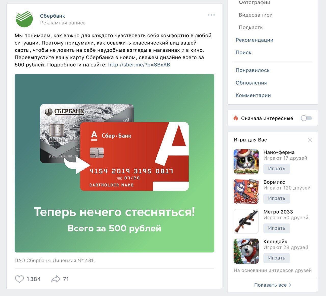Open the three-dot post options menu
This screenshot has height=296, width=326.
[211, 15]
